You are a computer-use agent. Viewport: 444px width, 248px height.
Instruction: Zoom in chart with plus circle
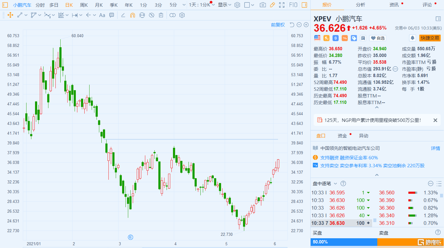pyautogui.click(x=306, y=25)
